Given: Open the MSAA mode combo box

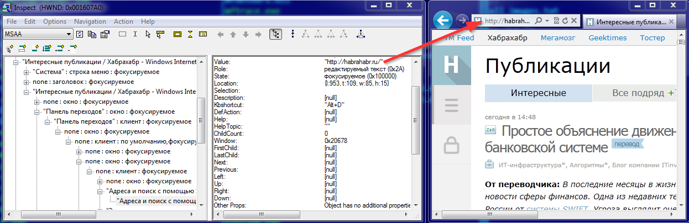Looking at the screenshot, I should (x=38, y=34).
